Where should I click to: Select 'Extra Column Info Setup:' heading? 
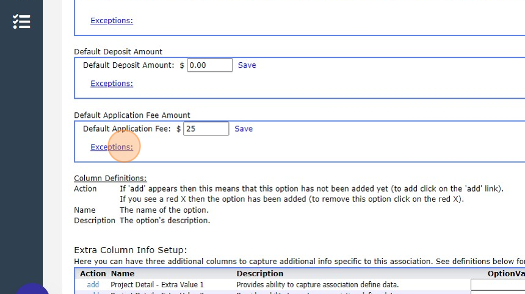click(130, 250)
